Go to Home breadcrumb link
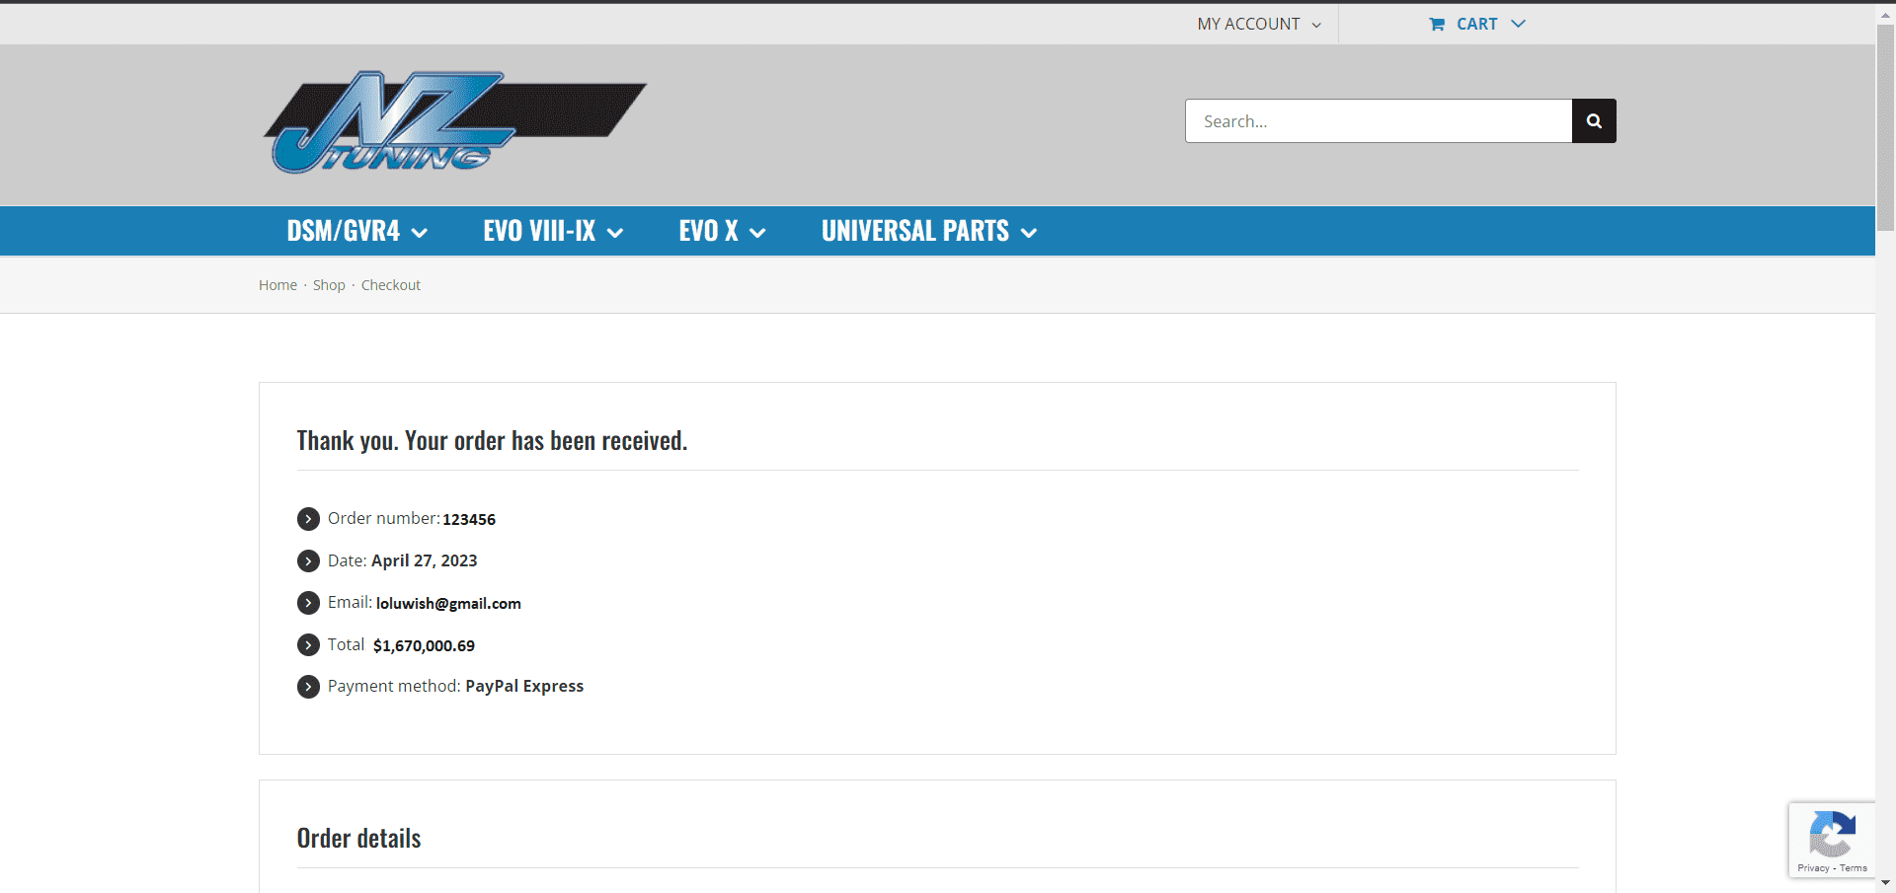This screenshot has width=1896, height=893. pyautogui.click(x=277, y=285)
